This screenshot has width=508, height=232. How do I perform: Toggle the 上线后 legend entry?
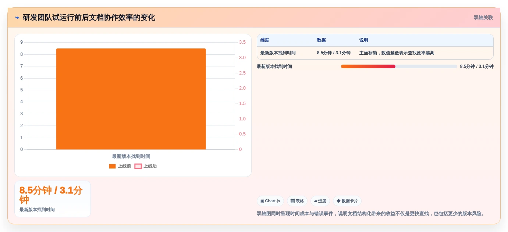click(x=146, y=166)
